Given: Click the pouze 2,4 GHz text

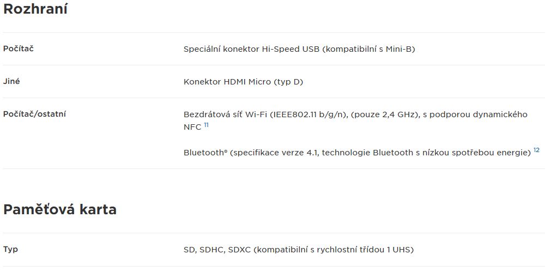Looking at the screenshot, I should 385,114.
